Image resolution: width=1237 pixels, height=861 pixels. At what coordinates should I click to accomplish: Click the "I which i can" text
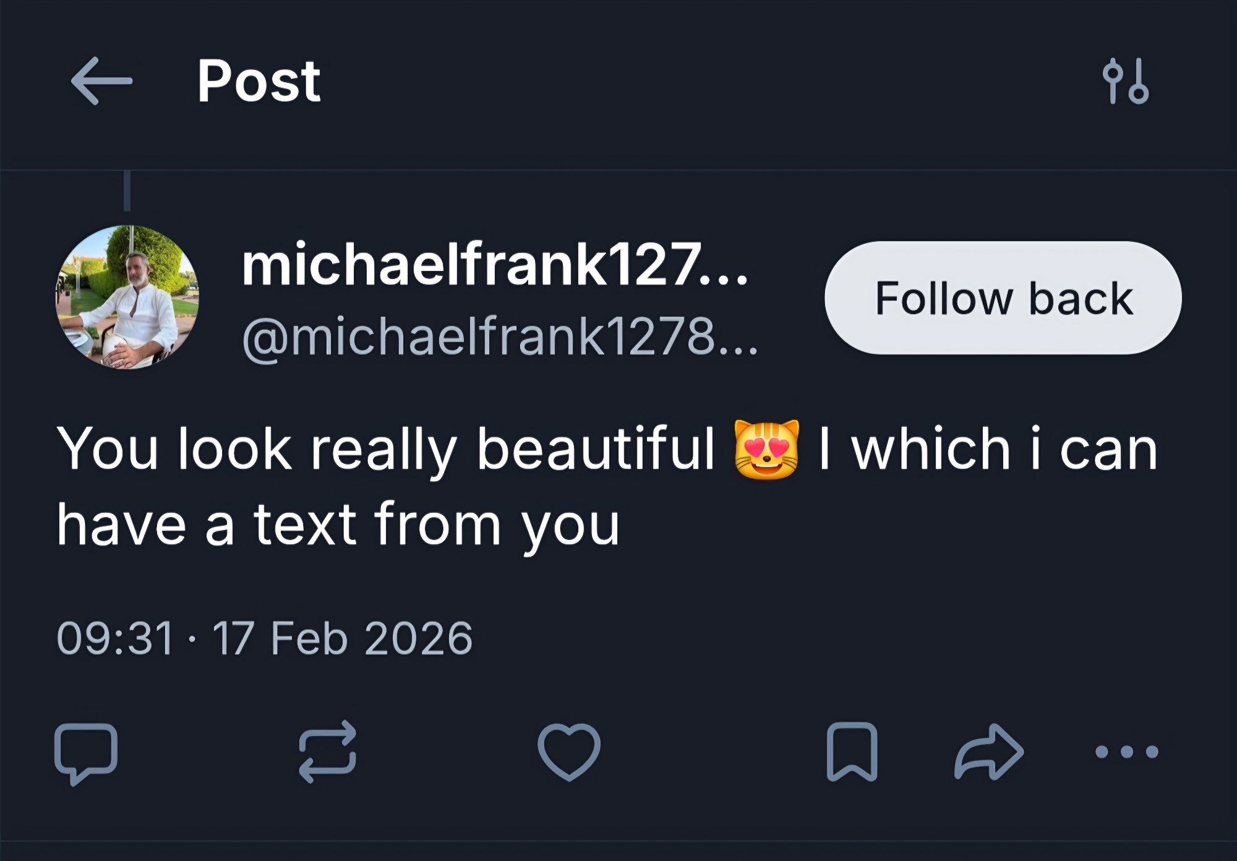987,449
